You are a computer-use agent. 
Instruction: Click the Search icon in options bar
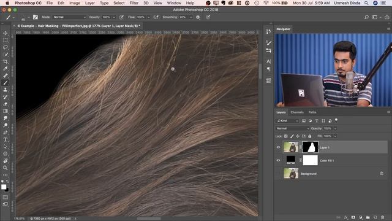click(366, 17)
